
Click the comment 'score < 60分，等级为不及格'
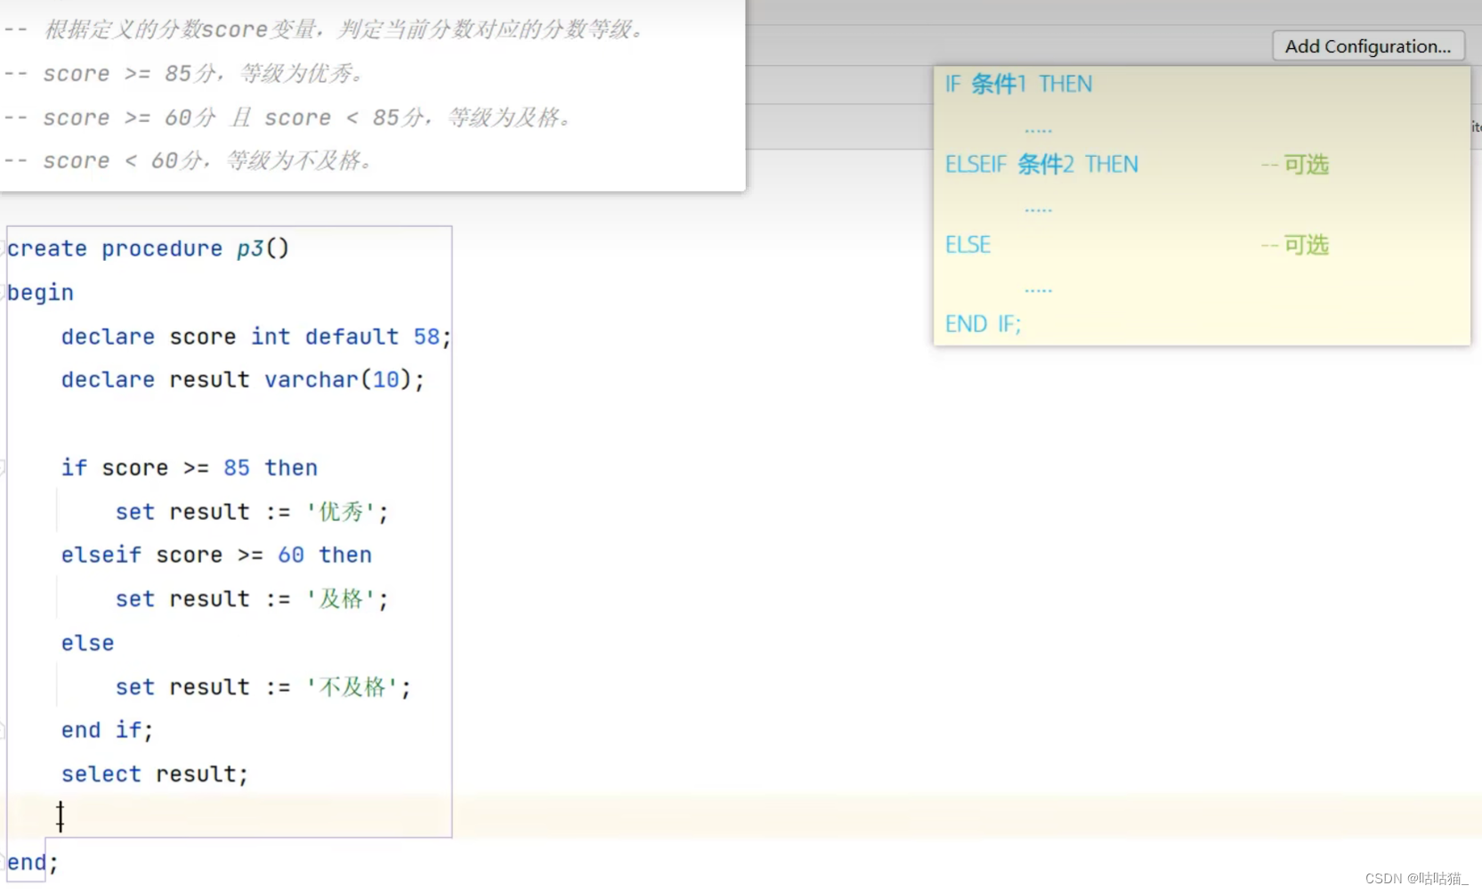(189, 160)
